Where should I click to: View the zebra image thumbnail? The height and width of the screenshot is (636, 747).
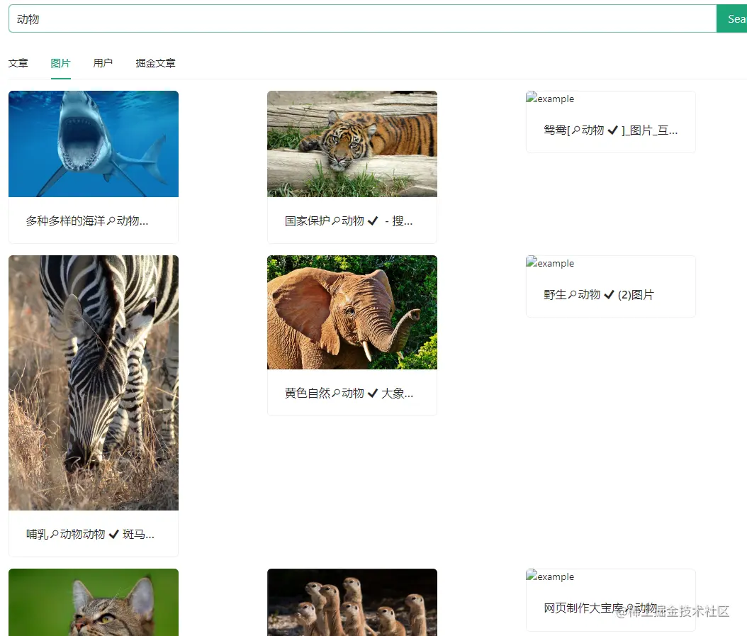[x=93, y=382]
